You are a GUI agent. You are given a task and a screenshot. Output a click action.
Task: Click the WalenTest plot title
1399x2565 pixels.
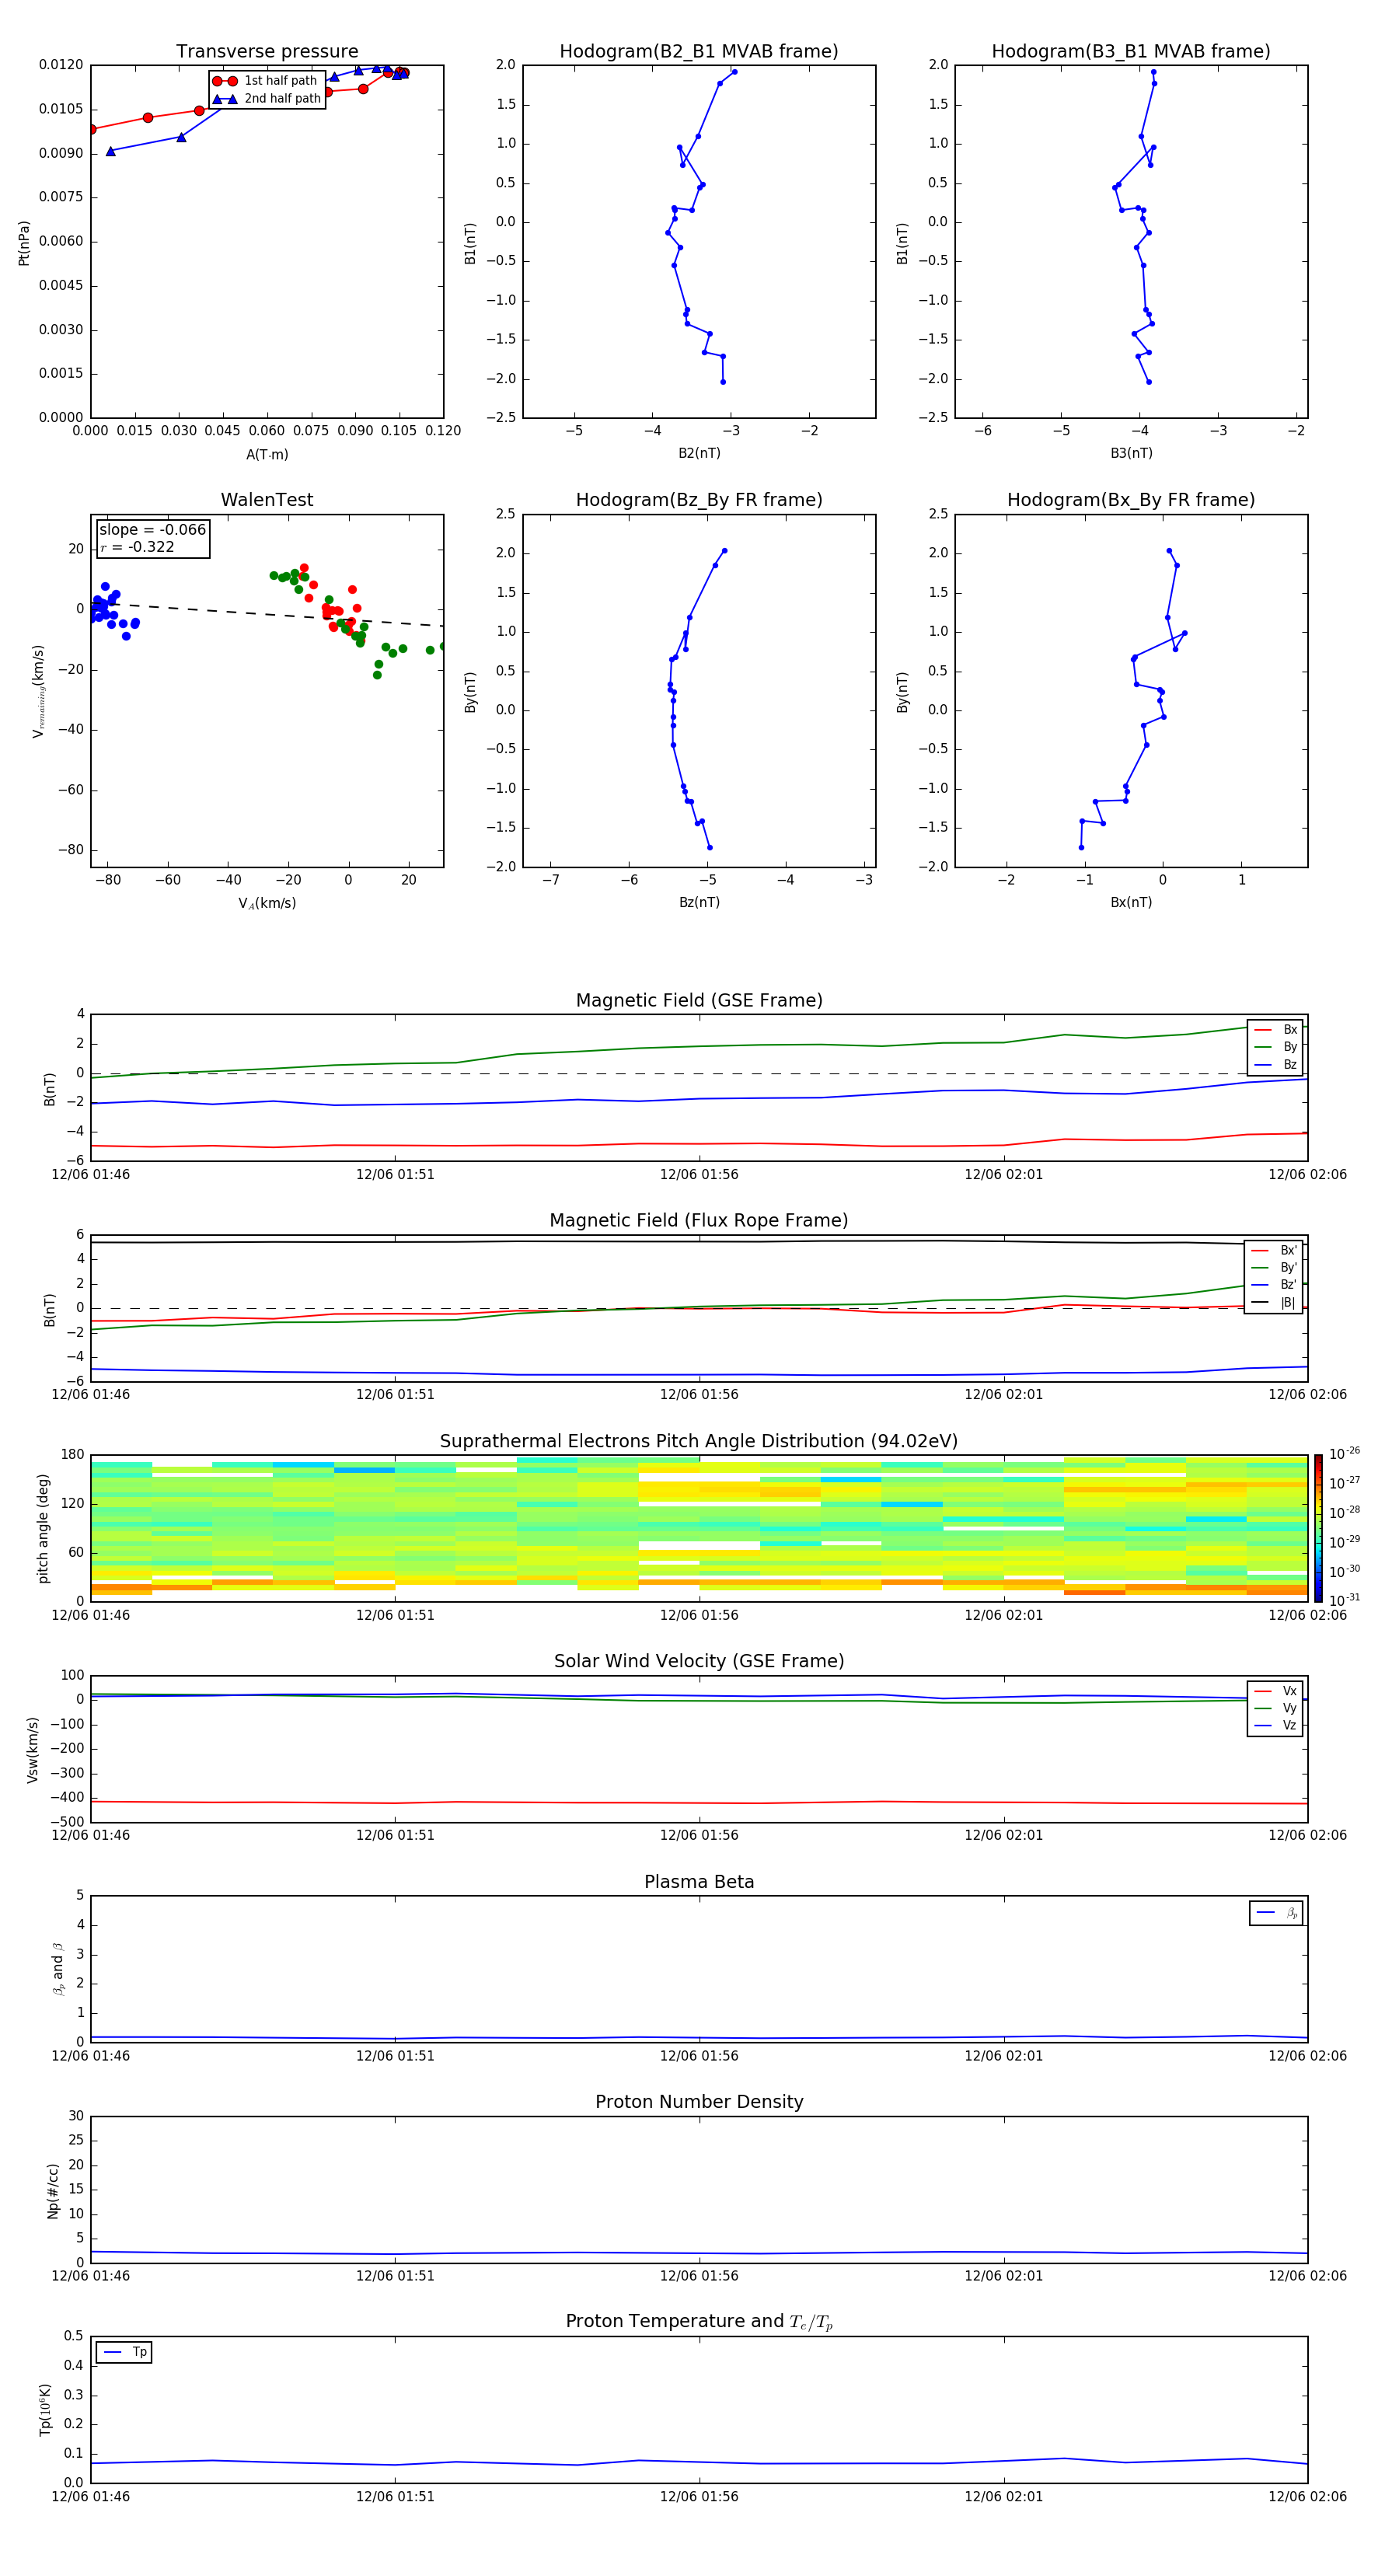coord(267,500)
